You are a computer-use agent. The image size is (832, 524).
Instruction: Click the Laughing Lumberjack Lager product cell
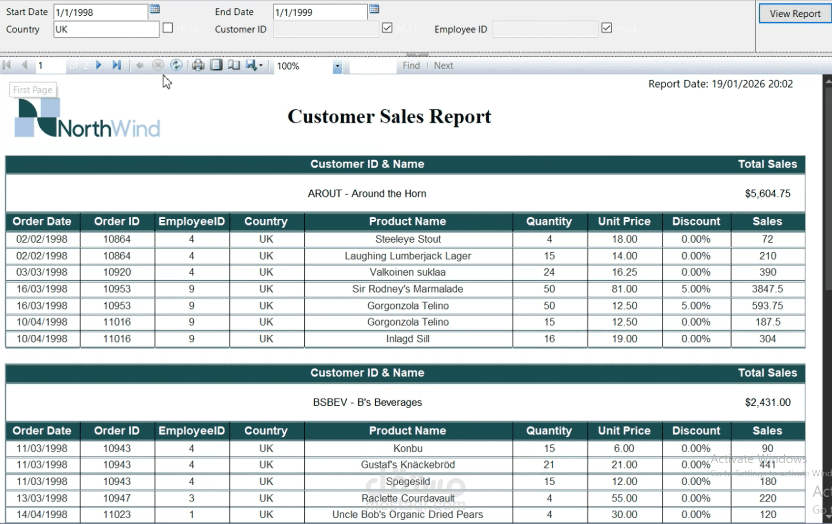(408, 256)
